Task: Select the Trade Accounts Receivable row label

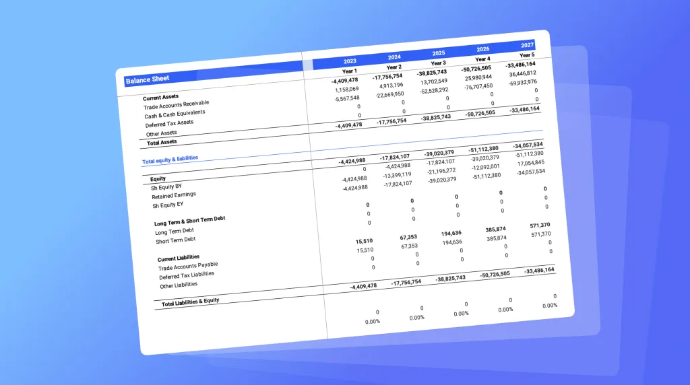Action: point(176,105)
